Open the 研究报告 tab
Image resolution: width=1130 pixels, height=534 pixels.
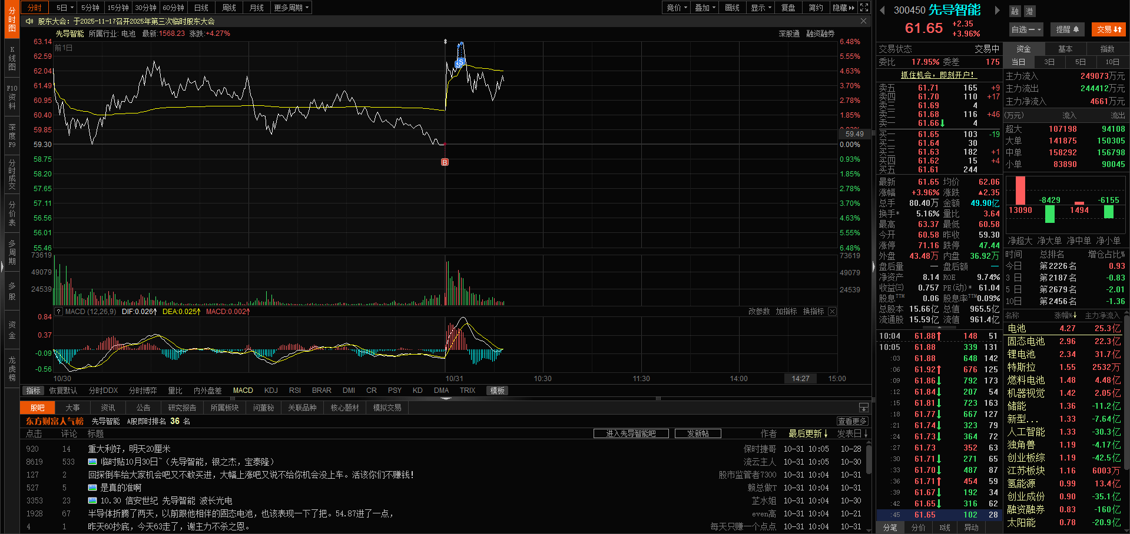point(182,408)
